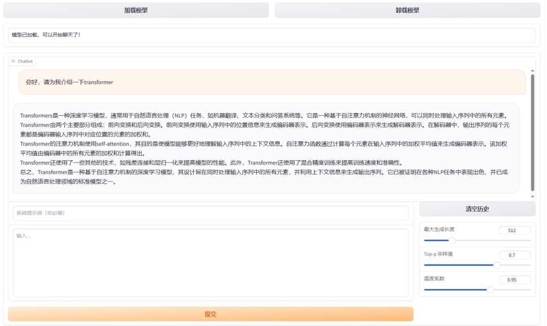Click the 系统提示词 system prompt field

210,213
